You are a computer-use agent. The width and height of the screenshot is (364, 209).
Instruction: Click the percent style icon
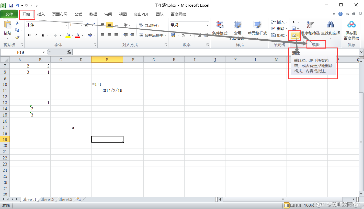click(183, 35)
